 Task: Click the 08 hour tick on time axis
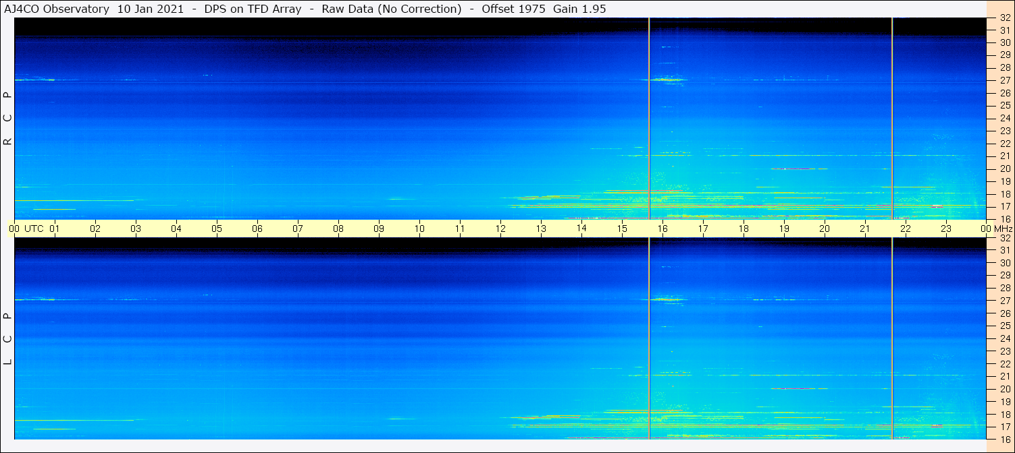338,229
